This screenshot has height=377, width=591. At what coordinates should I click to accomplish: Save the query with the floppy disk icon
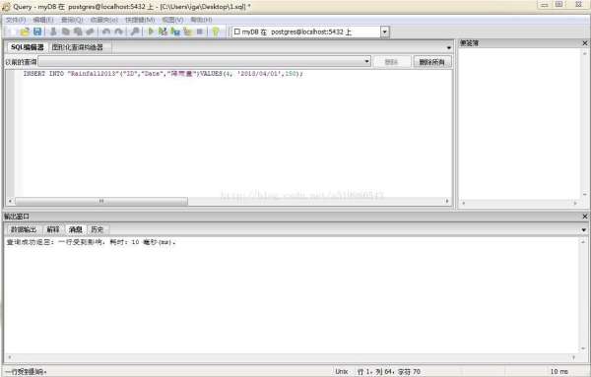tap(37, 32)
